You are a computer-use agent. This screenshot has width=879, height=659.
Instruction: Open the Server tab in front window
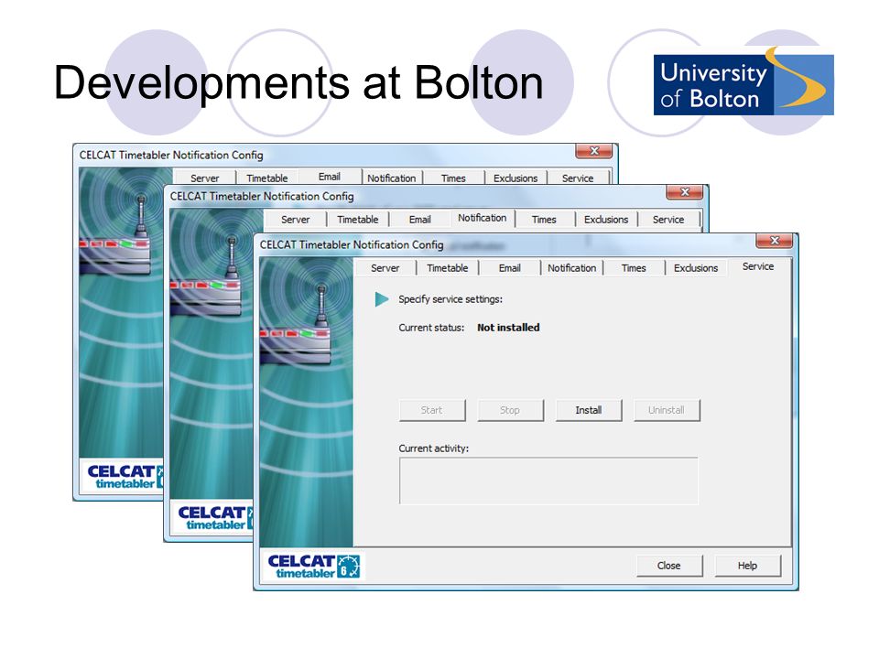pos(385,268)
